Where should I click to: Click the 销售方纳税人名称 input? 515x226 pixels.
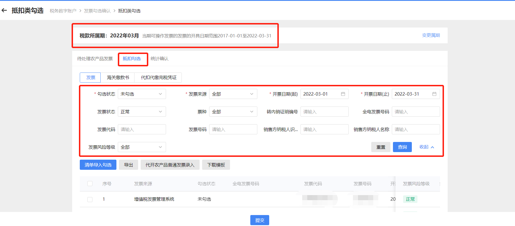pyautogui.click(x=416, y=129)
